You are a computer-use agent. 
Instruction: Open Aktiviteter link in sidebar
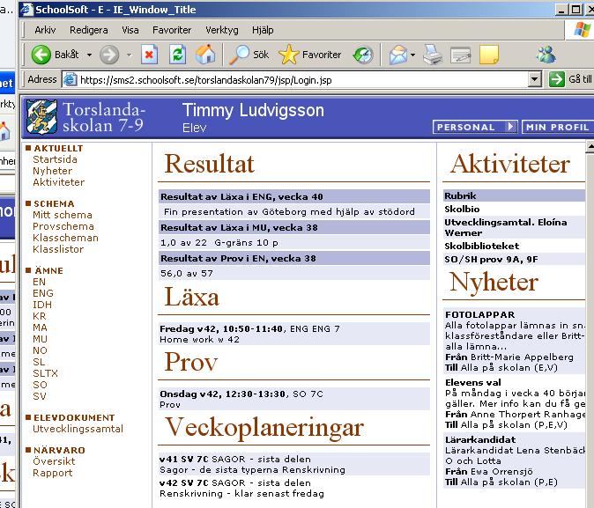(x=59, y=182)
